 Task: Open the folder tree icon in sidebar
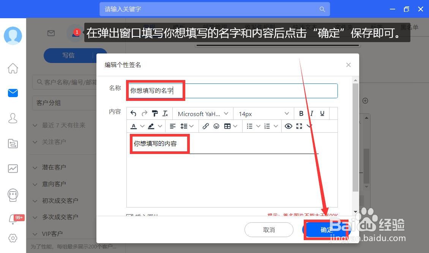click(13, 143)
